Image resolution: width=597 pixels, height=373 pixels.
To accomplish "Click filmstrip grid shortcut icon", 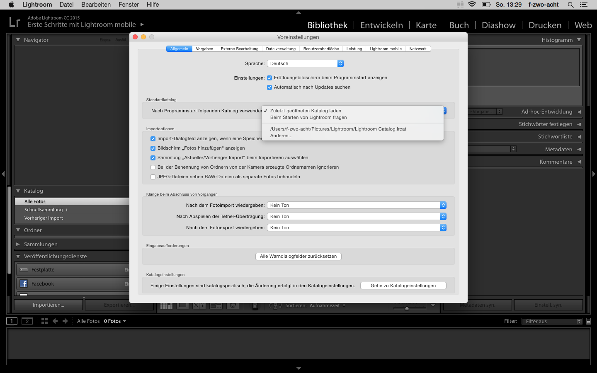I will point(44,321).
